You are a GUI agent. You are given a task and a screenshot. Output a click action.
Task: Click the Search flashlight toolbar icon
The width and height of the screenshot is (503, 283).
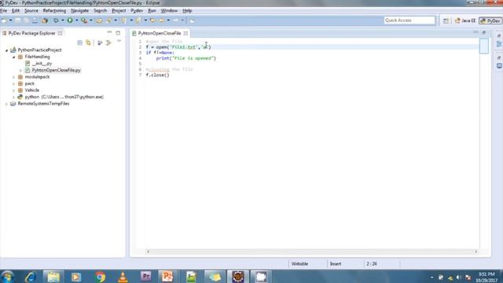[109, 20]
